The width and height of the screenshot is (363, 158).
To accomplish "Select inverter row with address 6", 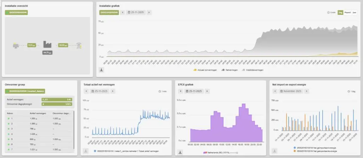I will (x=39, y=144).
